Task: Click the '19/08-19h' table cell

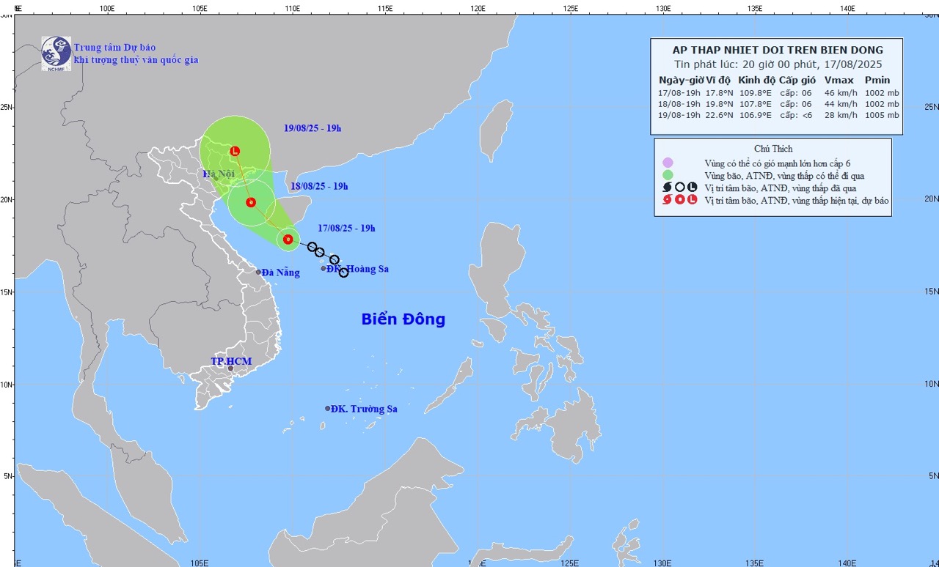Action: pos(679,115)
